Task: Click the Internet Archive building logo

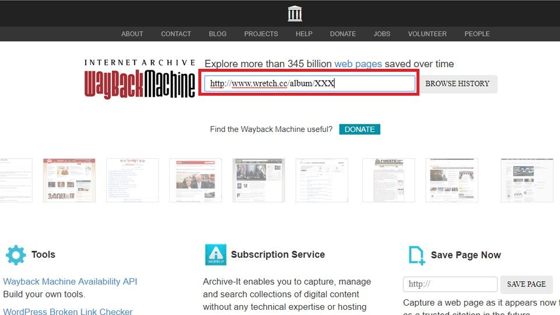Action: tap(295, 13)
